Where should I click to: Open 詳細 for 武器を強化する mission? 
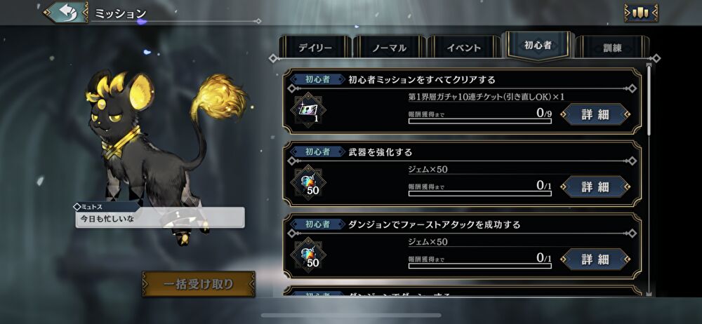click(595, 187)
